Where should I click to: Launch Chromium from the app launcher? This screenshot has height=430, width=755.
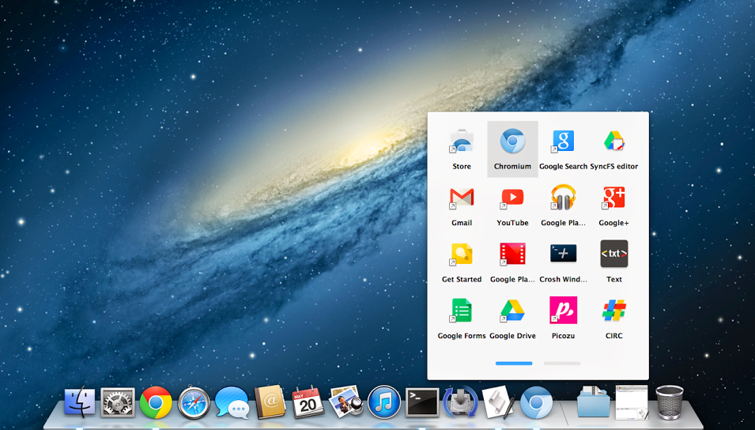(x=512, y=143)
